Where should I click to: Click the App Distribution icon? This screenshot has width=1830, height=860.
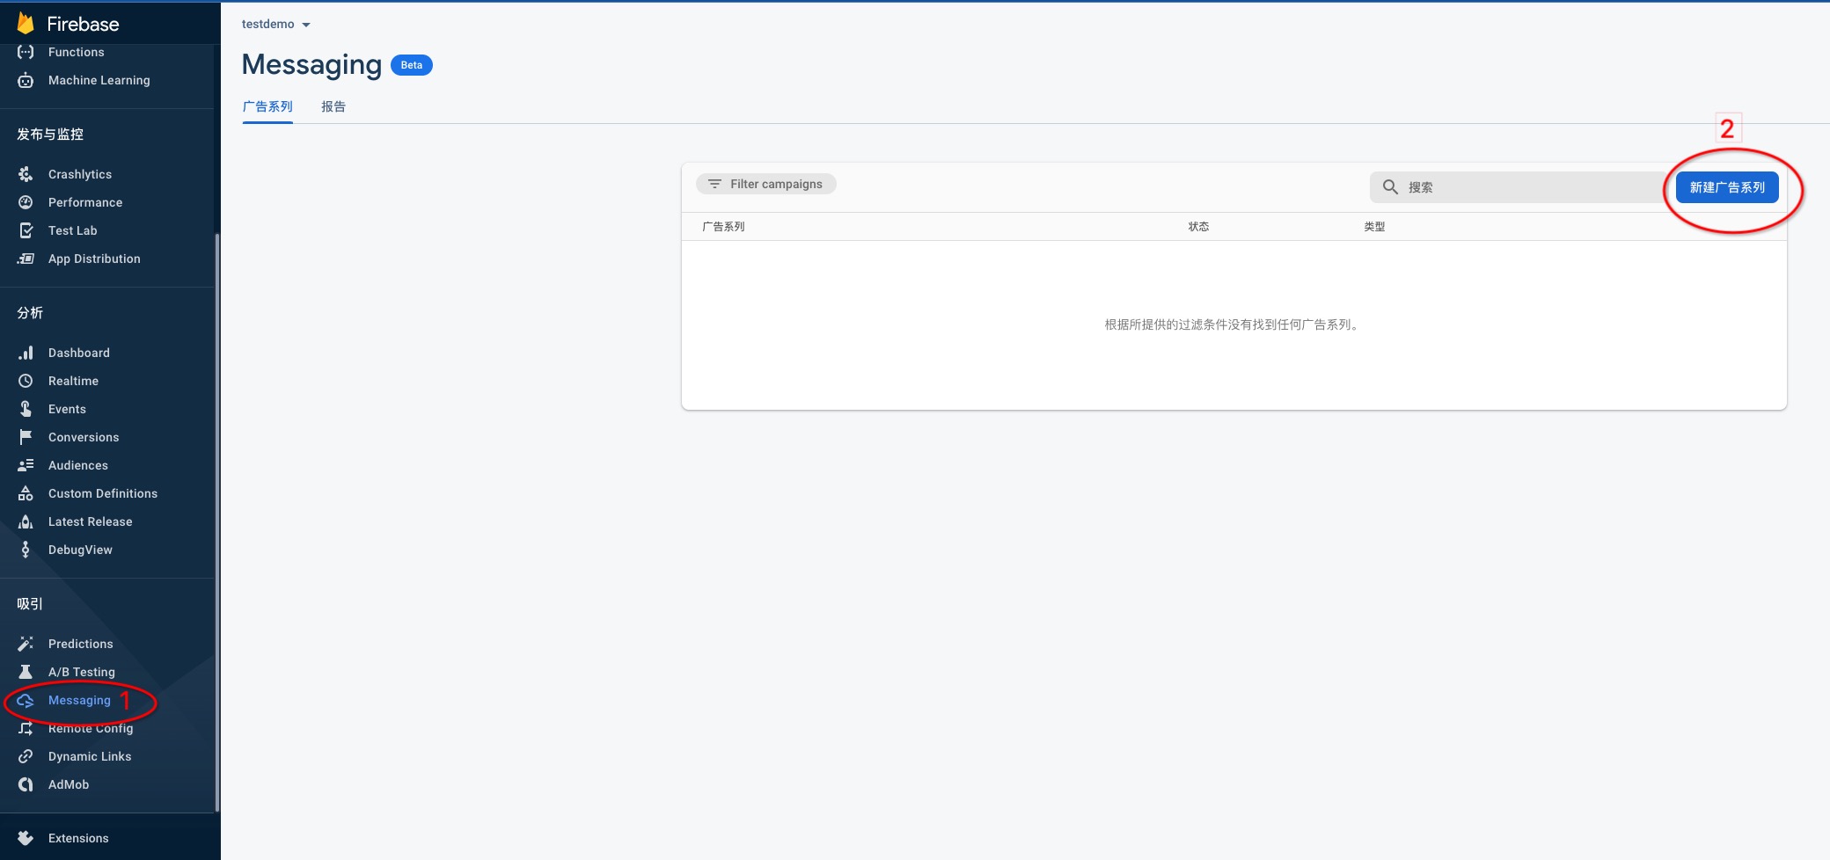26,259
